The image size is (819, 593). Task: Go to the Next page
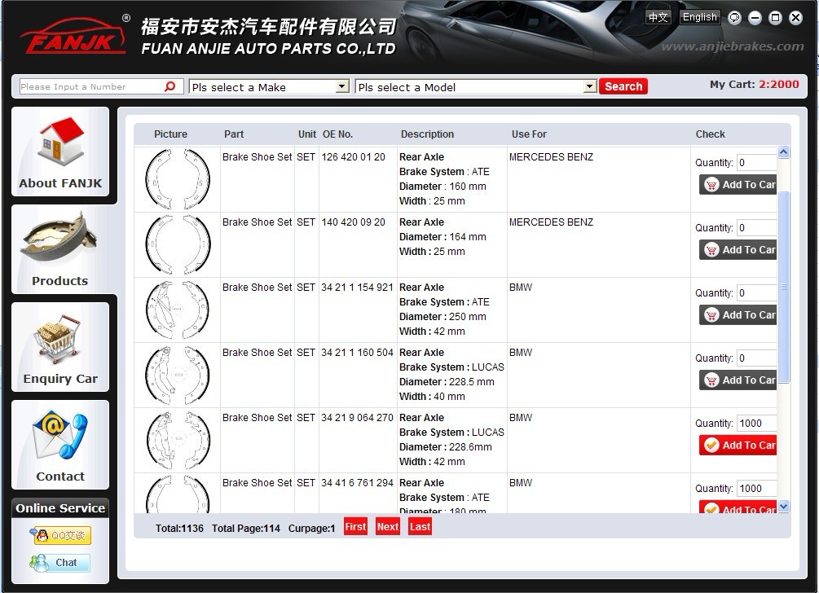388,527
